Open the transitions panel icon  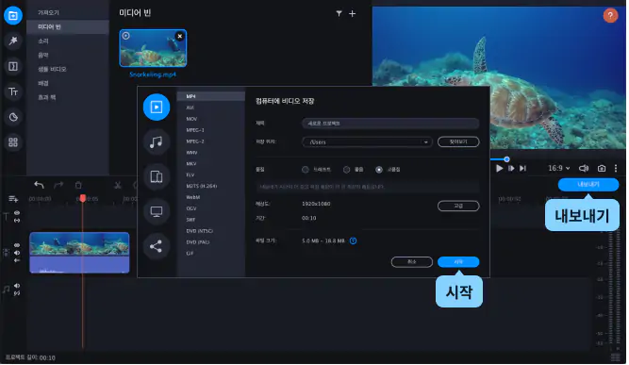[13, 67]
